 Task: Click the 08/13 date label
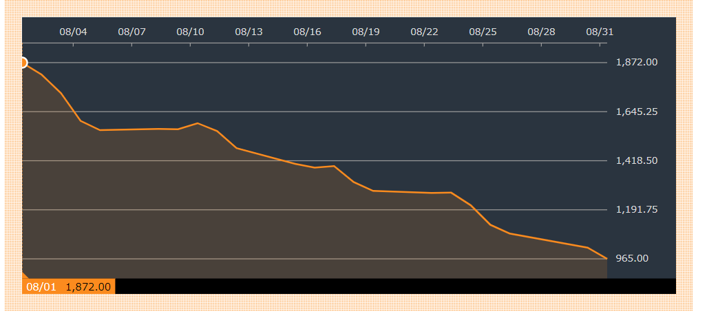click(x=249, y=32)
